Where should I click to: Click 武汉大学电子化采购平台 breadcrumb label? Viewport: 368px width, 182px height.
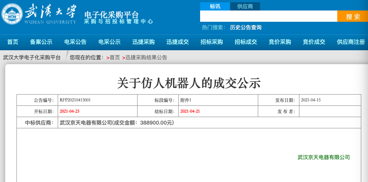point(32,58)
